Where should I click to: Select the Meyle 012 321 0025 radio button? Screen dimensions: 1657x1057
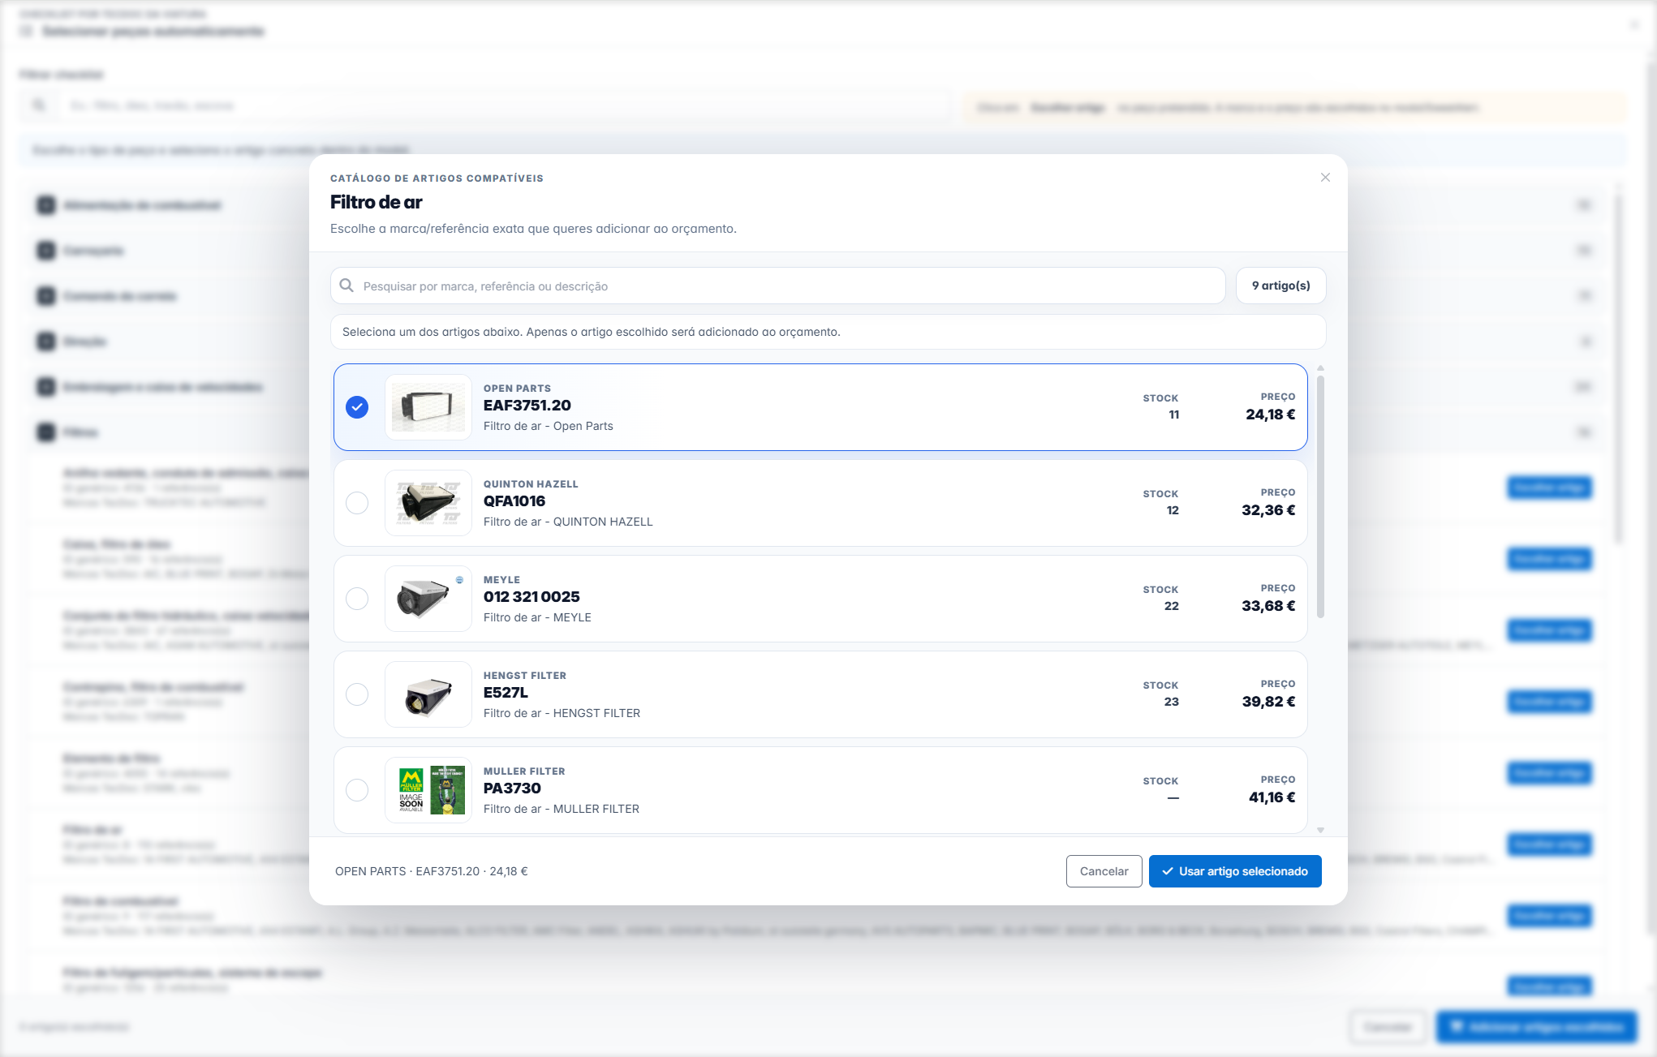coord(357,599)
